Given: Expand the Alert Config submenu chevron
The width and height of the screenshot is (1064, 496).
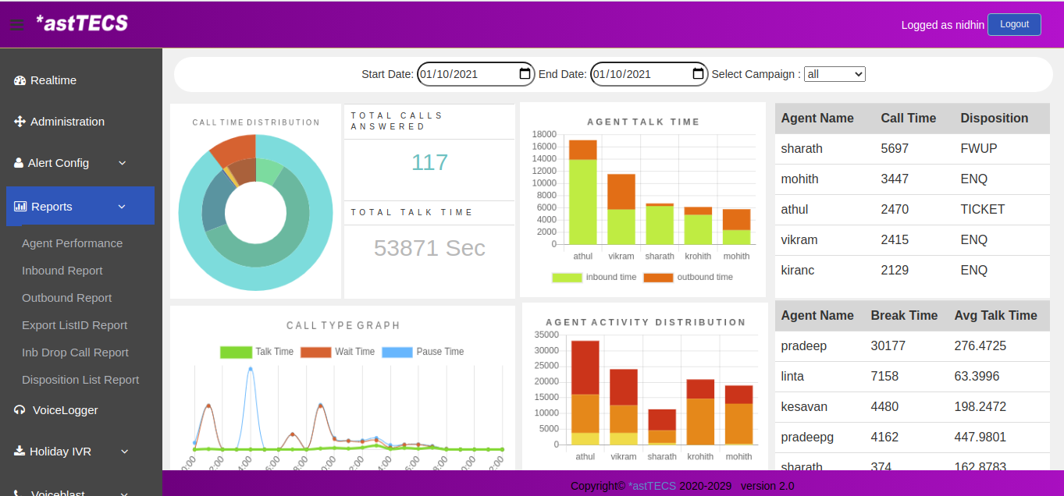Looking at the screenshot, I should tap(123, 163).
